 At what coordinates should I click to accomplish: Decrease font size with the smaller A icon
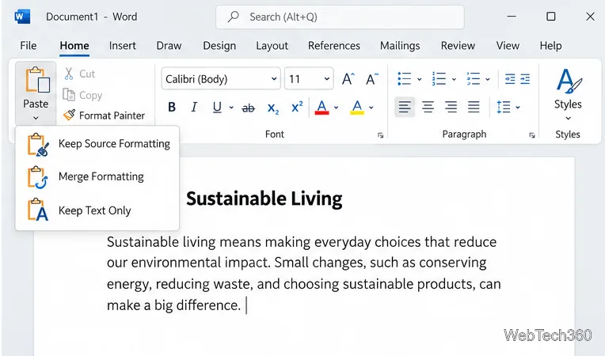[x=372, y=79]
